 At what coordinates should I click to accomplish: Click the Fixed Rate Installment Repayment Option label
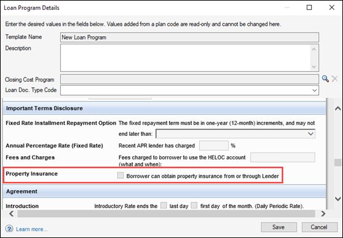(x=61, y=123)
